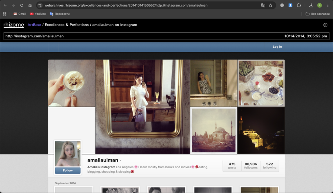Open the browser extensions puzzle icon
The image size is (333, 193).
tap(299, 6)
